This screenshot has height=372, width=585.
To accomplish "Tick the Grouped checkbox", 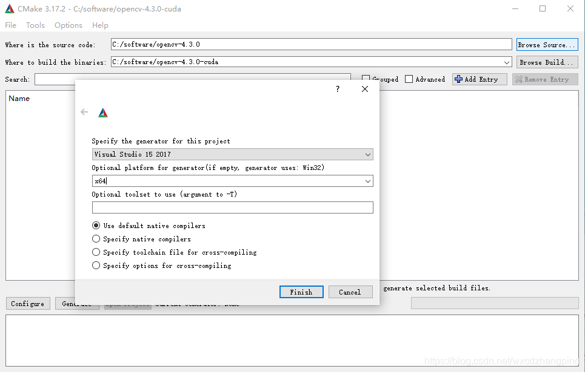I will point(366,79).
